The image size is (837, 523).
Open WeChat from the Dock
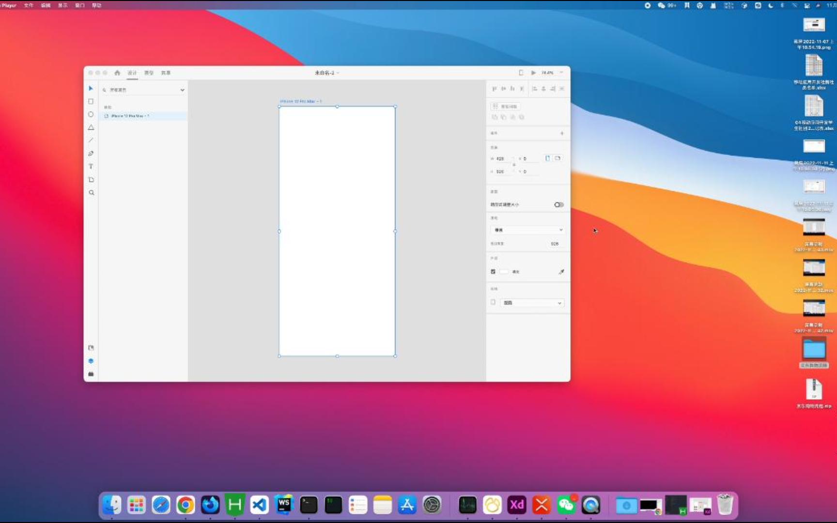pyautogui.click(x=566, y=505)
